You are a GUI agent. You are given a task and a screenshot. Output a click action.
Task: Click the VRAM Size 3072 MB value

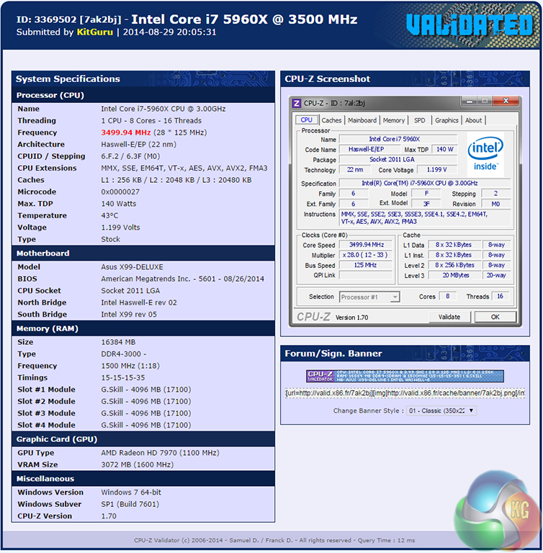(138, 465)
